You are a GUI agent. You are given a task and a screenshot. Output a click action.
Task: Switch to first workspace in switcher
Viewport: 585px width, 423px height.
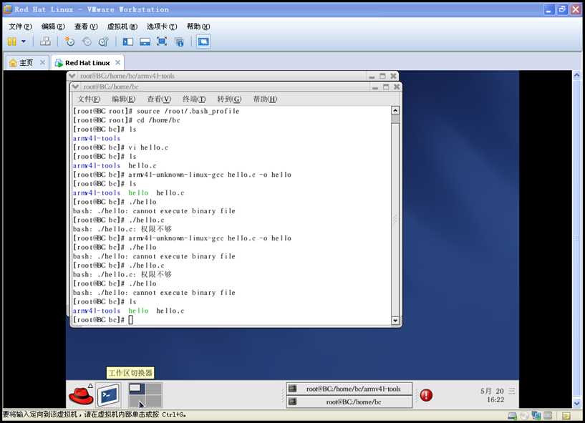pyautogui.click(x=137, y=389)
